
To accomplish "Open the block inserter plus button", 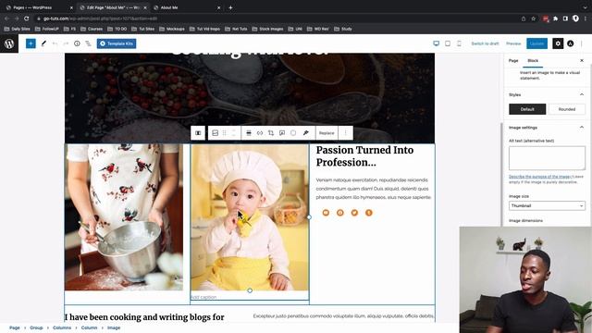I will tap(31, 43).
